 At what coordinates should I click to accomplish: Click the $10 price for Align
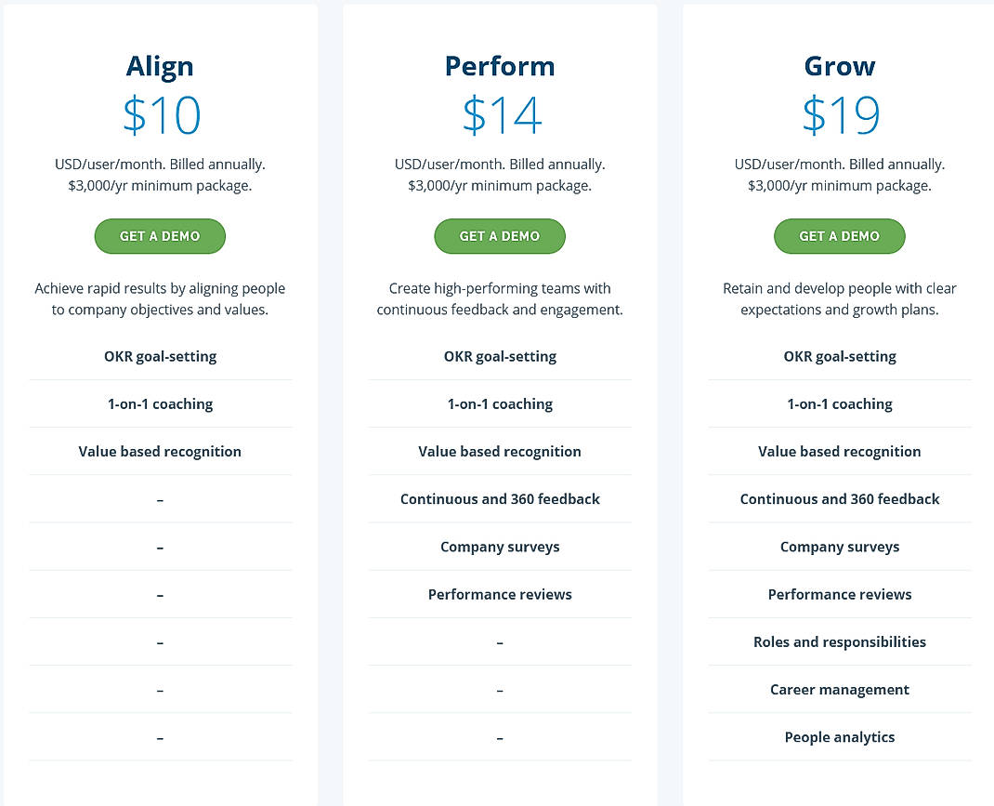(159, 115)
